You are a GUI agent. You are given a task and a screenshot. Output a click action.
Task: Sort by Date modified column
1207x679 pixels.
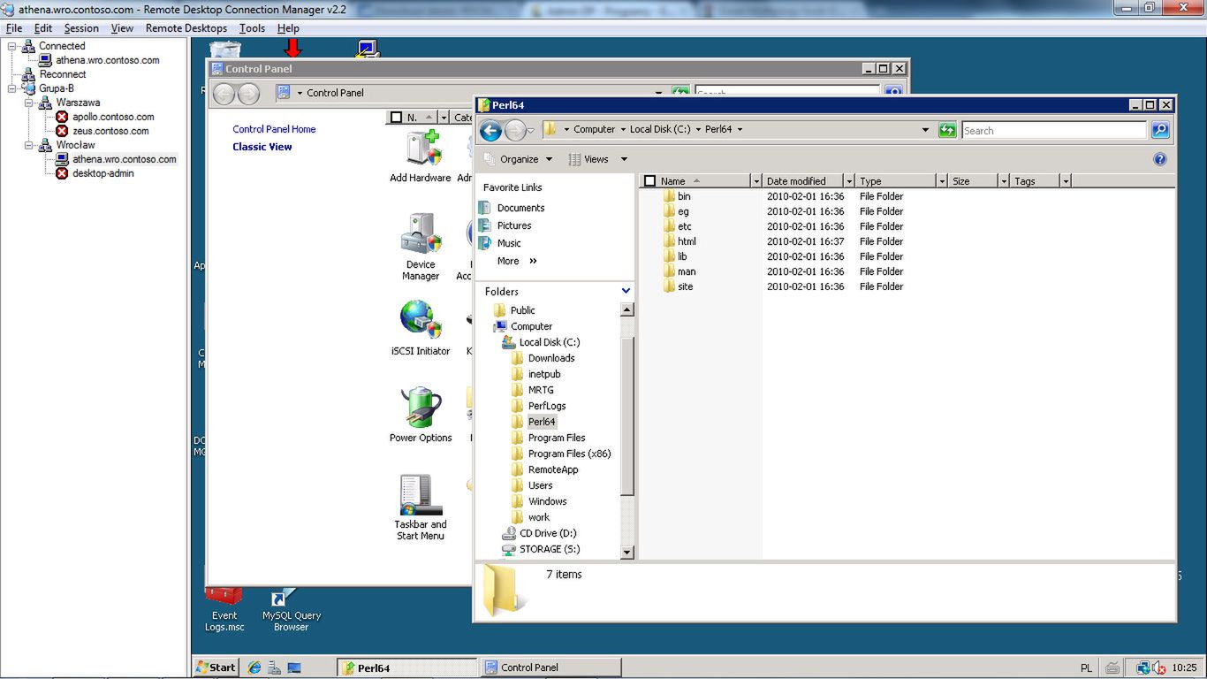pos(802,181)
